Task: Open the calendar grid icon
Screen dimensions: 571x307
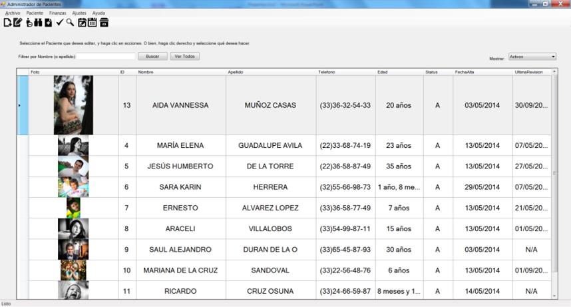Action: pos(93,23)
